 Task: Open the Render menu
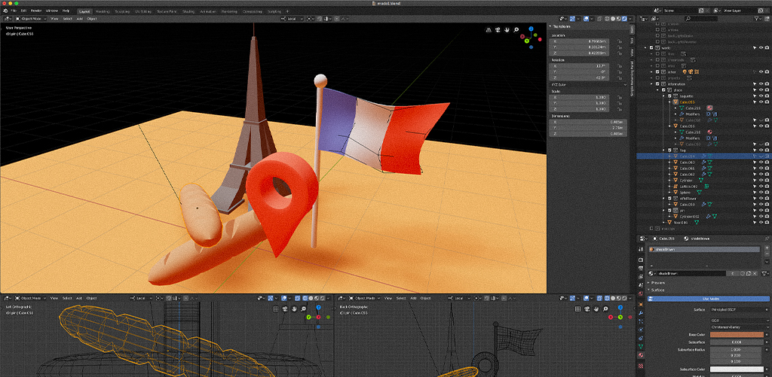pos(35,11)
